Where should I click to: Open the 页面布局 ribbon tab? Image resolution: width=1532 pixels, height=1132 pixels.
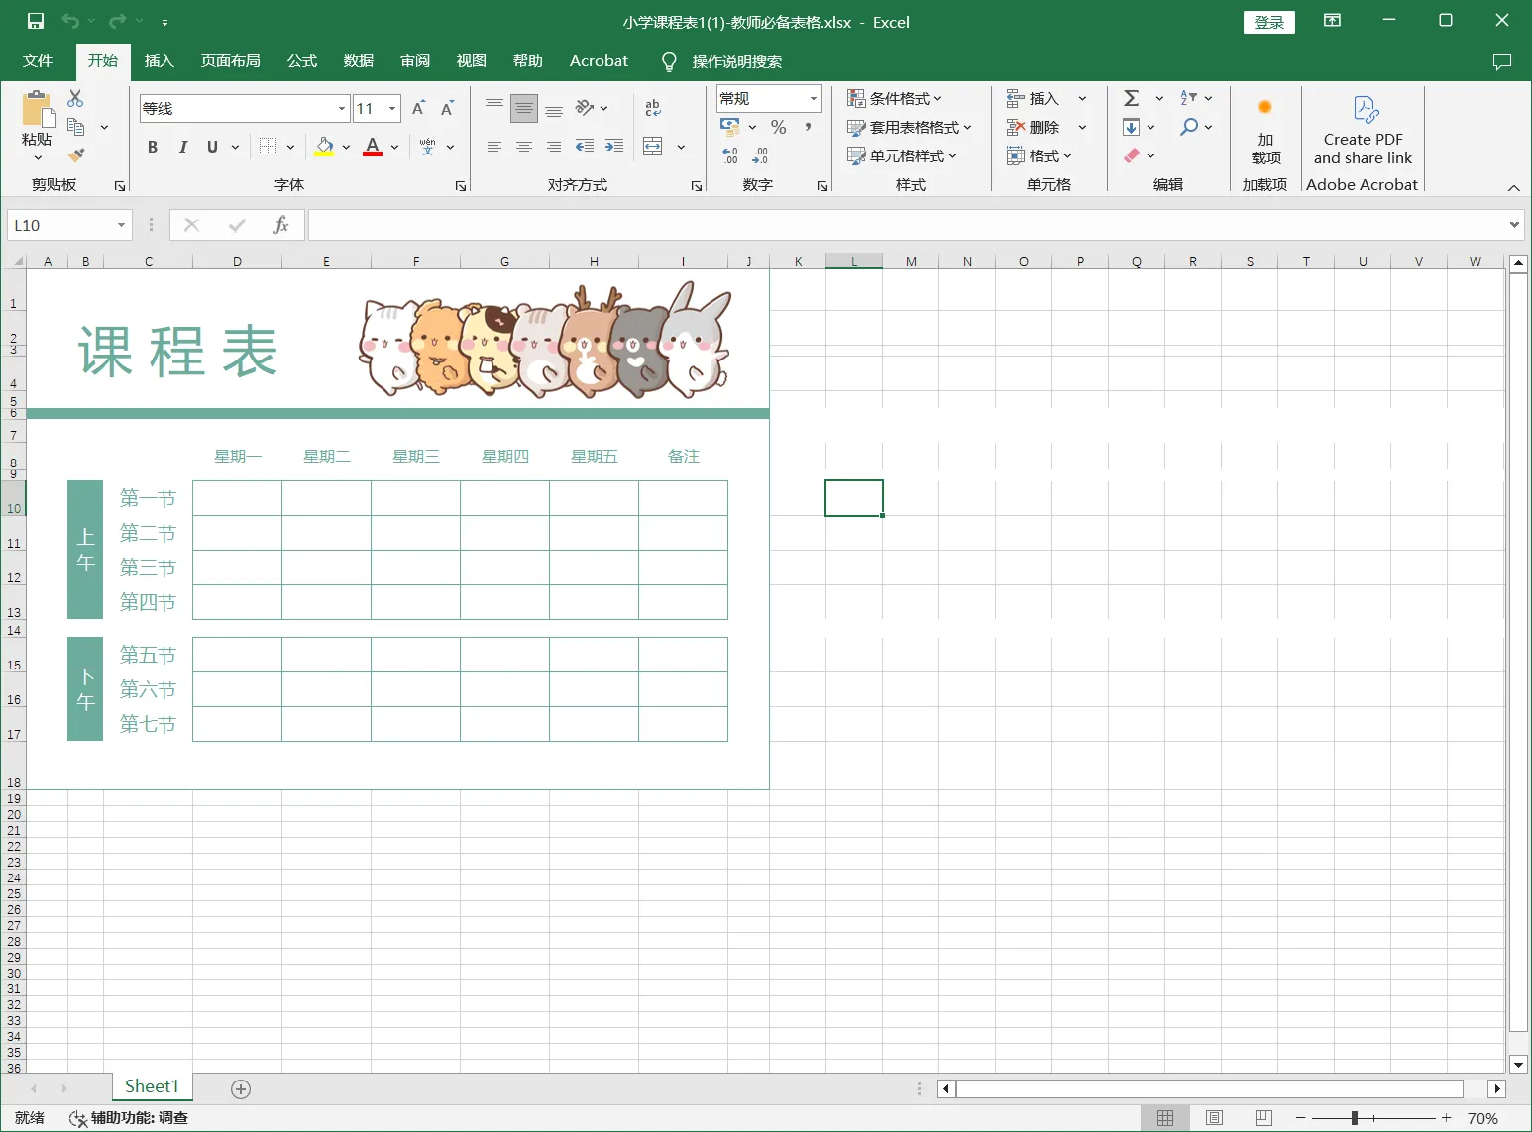[230, 61]
